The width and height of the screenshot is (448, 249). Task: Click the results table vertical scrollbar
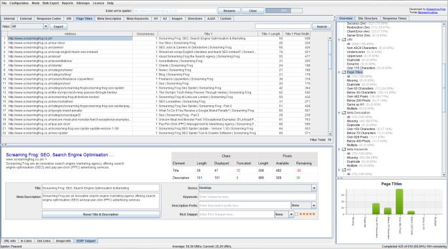pyautogui.click(x=330, y=86)
